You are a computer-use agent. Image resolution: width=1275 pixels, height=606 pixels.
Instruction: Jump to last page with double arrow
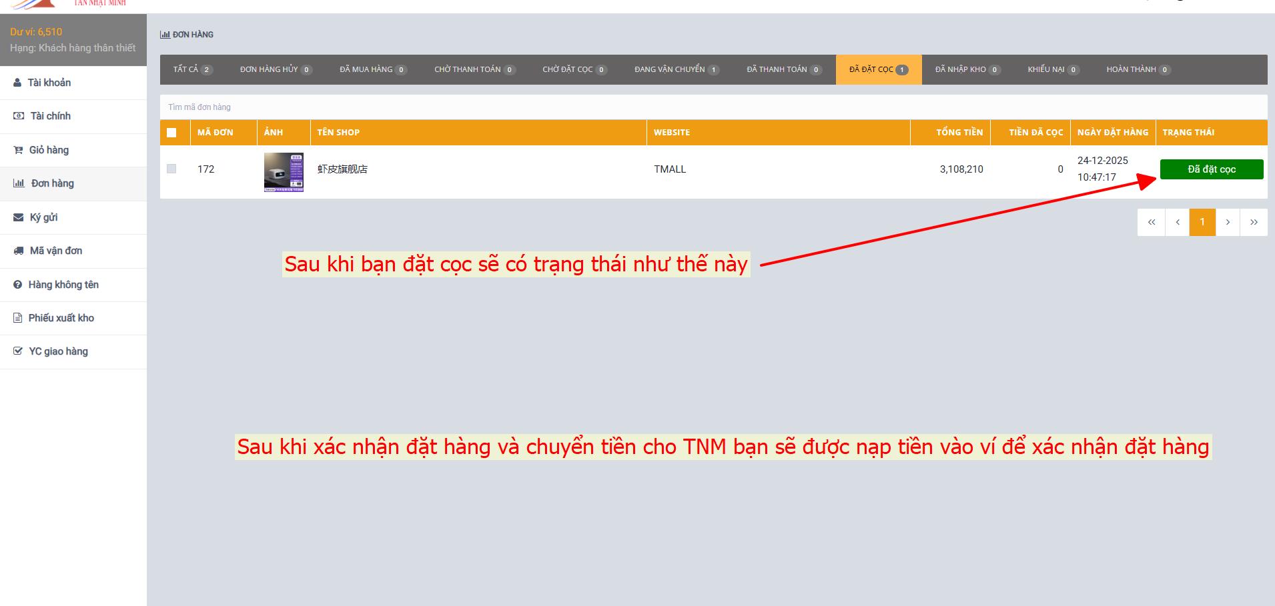click(x=1254, y=222)
